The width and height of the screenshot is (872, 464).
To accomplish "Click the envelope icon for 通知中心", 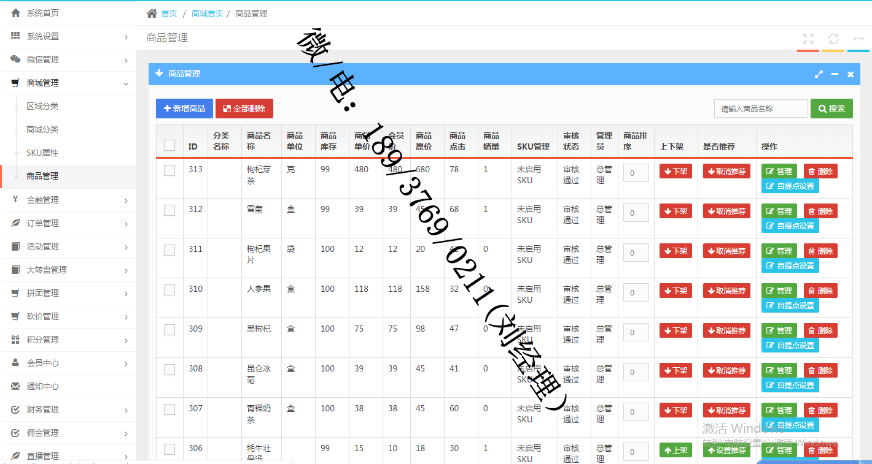I will click(16, 386).
